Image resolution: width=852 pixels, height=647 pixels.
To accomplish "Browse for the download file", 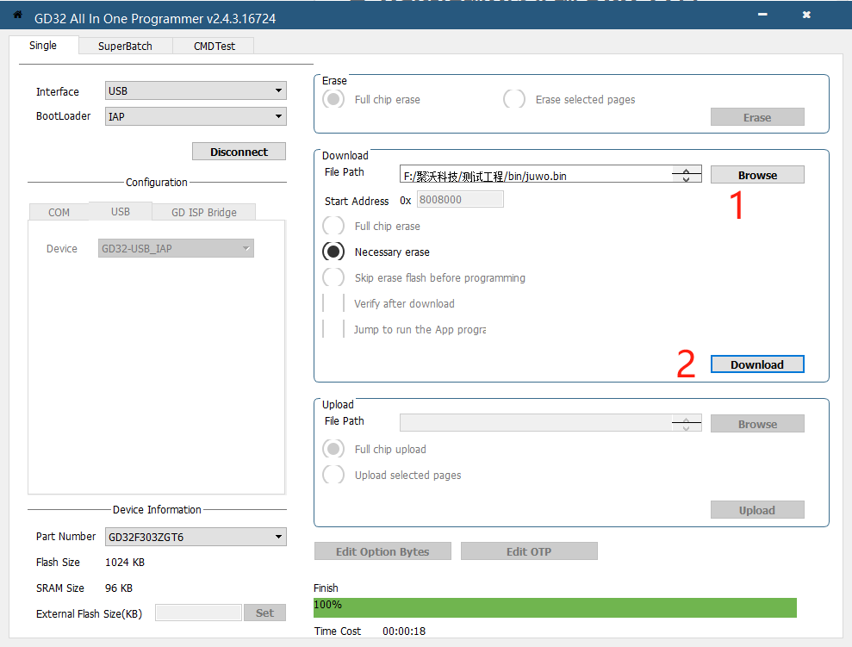I will coord(757,175).
